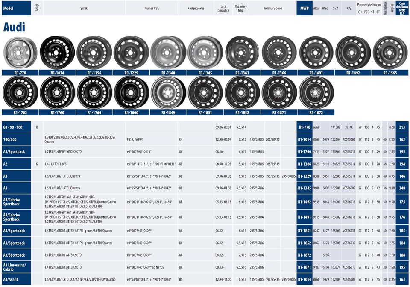The image size is (410, 287).
Task: Click the Parametry techniczne header
Action: [369, 5]
